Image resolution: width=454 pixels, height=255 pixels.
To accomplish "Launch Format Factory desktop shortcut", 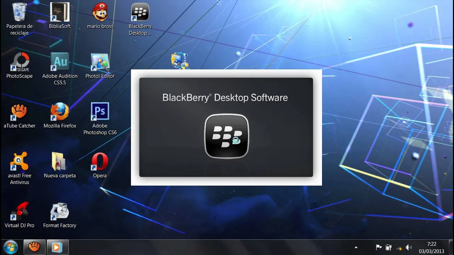I will pyautogui.click(x=60, y=215).
